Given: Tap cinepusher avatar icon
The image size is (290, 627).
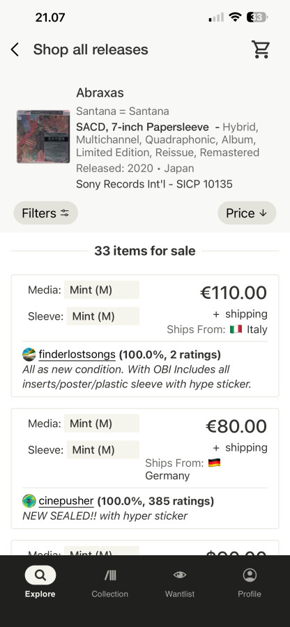Looking at the screenshot, I should coord(29,501).
